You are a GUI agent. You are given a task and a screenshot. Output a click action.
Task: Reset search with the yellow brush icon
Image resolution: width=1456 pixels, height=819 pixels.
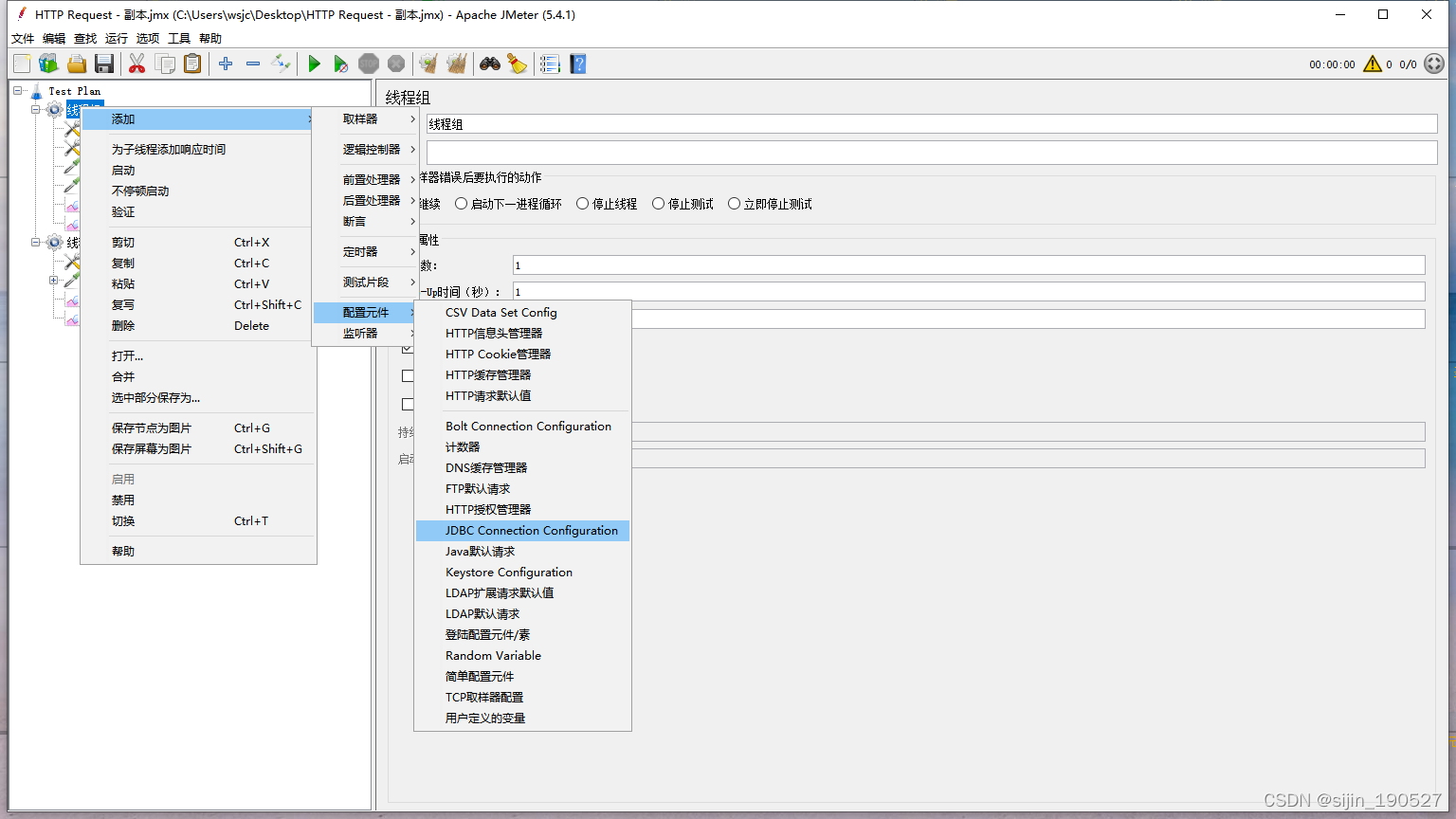(518, 64)
